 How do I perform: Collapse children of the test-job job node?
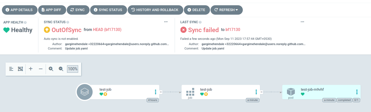coord(261,92)
